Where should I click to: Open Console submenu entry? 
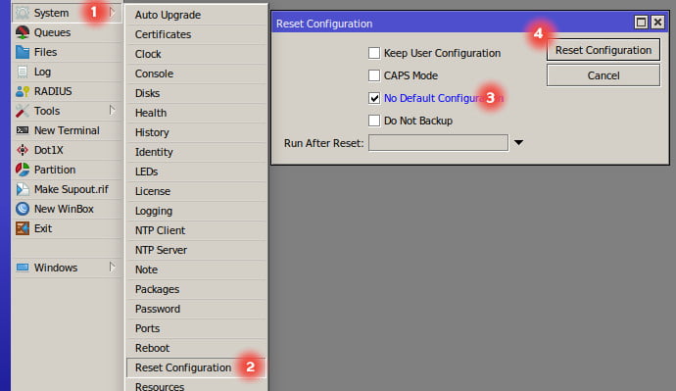coord(197,73)
